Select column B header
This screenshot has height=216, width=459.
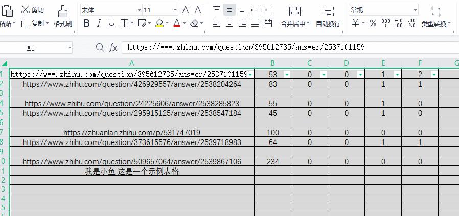point(272,63)
